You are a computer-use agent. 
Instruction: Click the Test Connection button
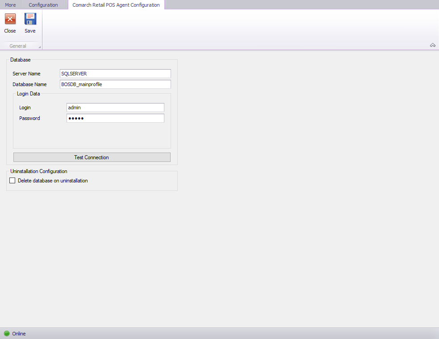(x=92, y=157)
